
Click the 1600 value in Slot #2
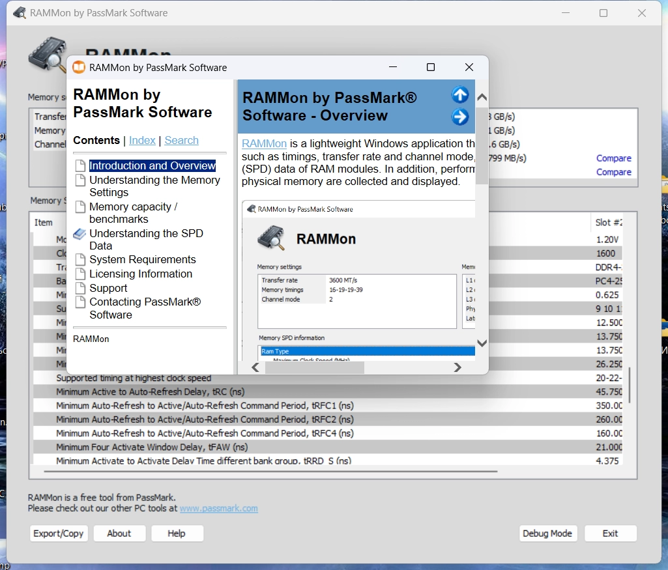(605, 253)
